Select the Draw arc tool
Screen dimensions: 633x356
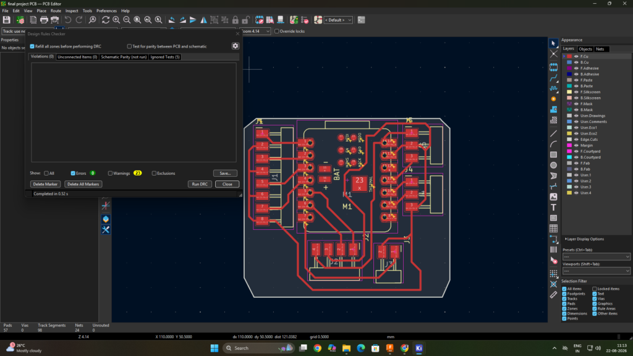(553, 144)
